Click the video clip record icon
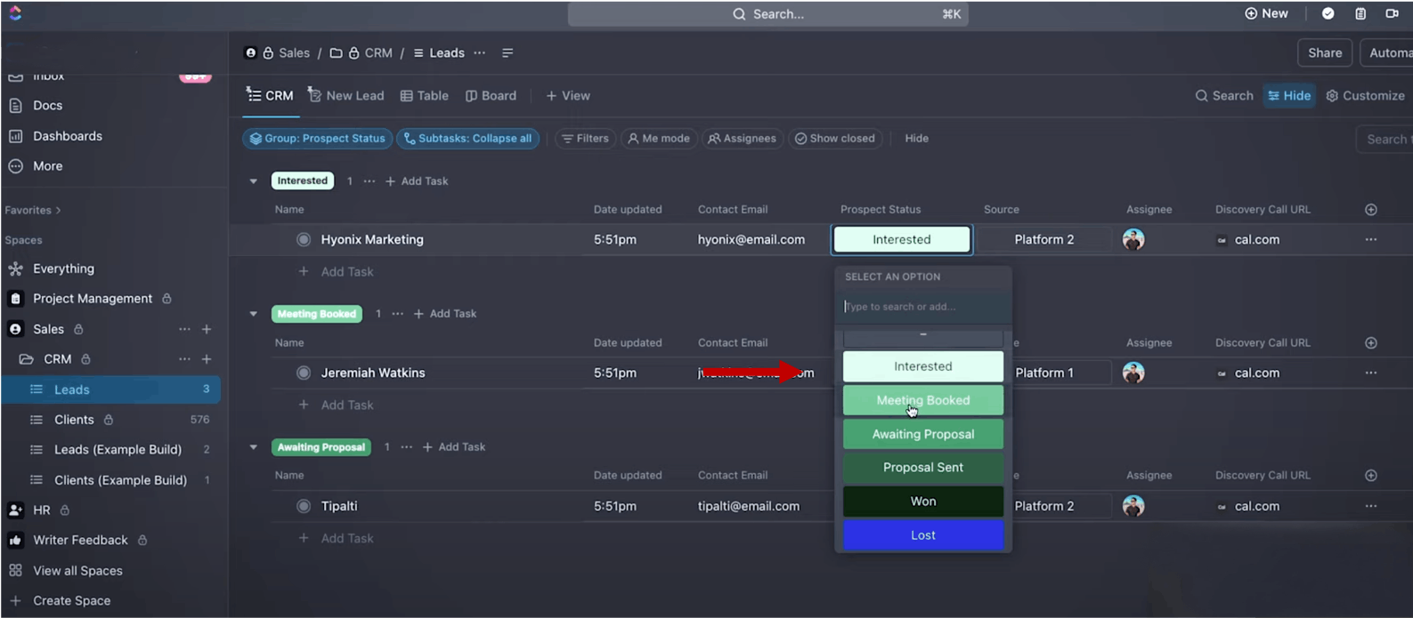This screenshot has height=618, width=1413. pyautogui.click(x=1392, y=13)
